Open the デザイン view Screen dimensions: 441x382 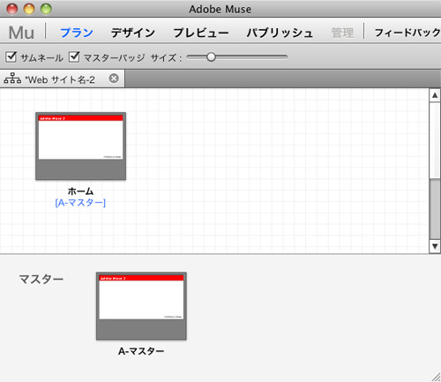coord(133,33)
